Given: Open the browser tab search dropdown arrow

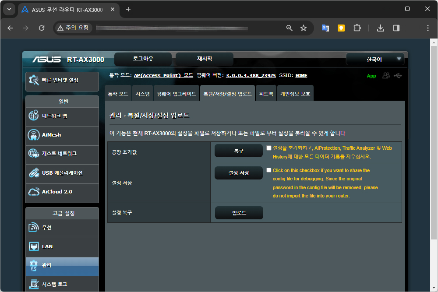Looking at the screenshot, I should coord(9,9).
